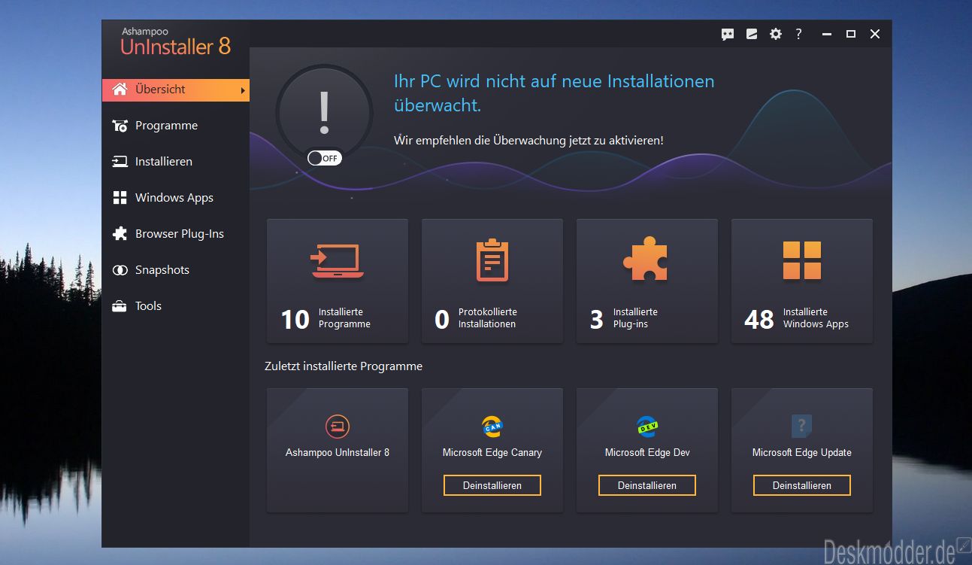
Task: Open the 3 Installierte Plug-ins tile
Action: coord(647,281)
